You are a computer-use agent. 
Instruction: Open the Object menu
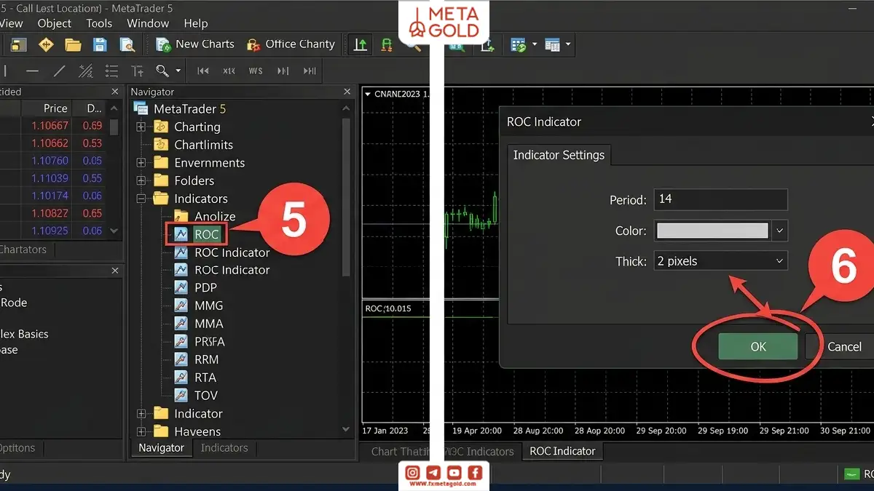pyautogui.click(x=55, y=23)
